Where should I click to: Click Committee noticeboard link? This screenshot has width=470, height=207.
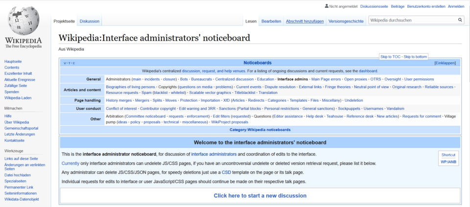point(145,116)
